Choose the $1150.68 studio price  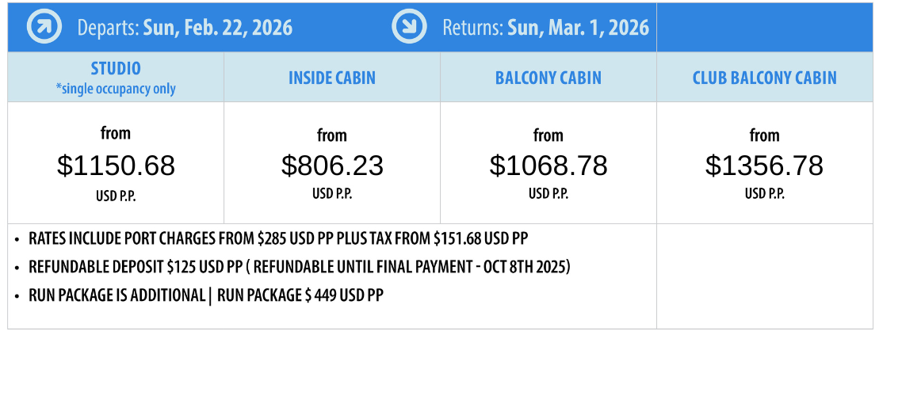116,166
